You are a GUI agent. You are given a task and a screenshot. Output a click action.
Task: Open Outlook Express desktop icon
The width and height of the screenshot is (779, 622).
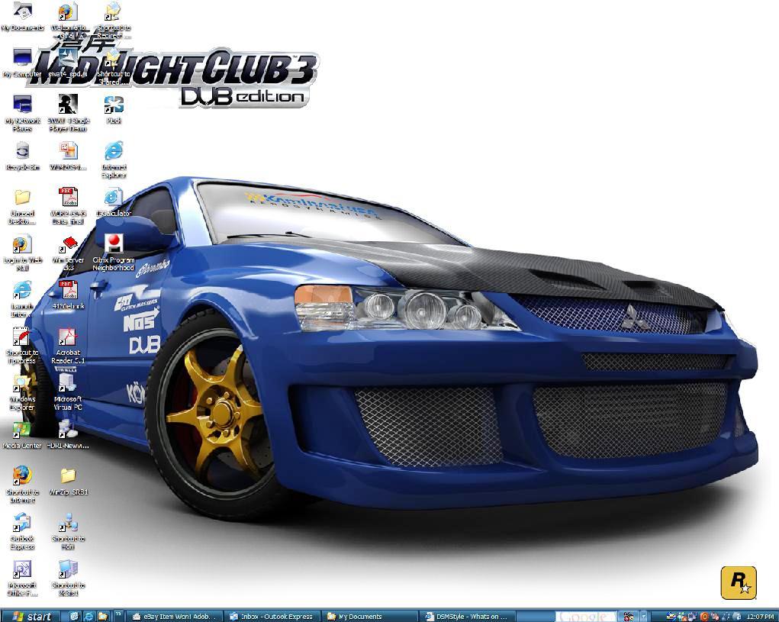(23, 524)
